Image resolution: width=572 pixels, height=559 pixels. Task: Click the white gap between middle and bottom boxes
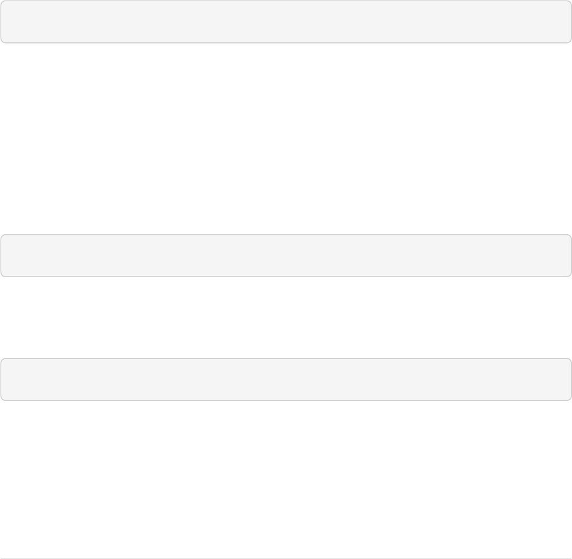[286, 317]
